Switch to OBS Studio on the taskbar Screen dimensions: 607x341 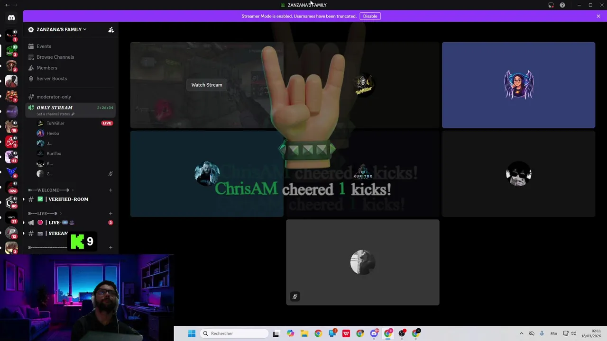402,333
